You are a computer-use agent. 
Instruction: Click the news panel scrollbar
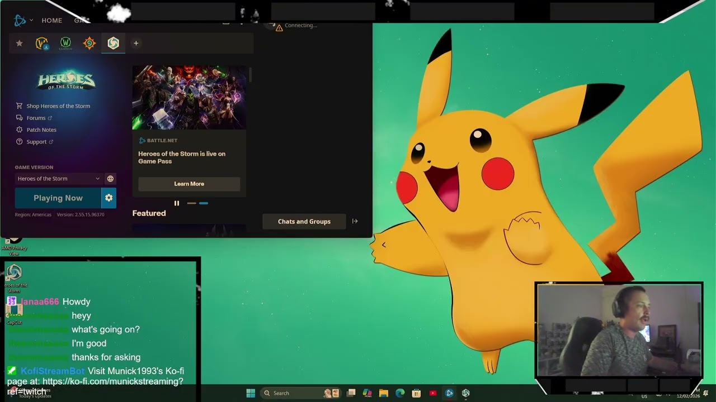(x=250, y=74)
